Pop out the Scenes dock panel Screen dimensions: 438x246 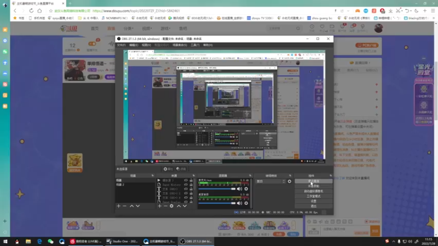point(153,175)
